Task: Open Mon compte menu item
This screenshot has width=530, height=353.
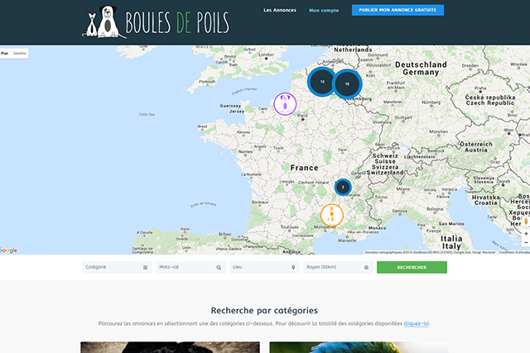Action: pos(324,11)
